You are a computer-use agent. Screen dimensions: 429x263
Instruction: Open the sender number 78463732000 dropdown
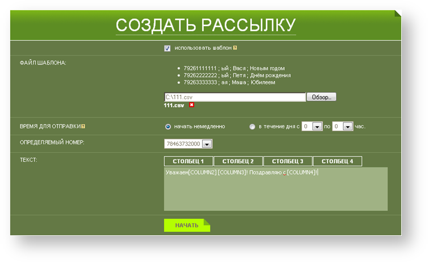(207, 144)
